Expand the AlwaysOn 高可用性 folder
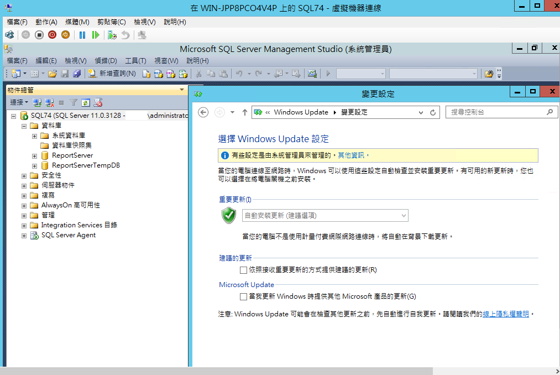Screen dimensions: 560x375 tap(24, 206)
